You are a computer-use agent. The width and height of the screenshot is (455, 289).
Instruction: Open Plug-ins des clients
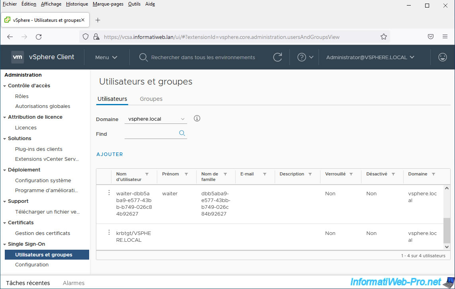tap(39, 149)
